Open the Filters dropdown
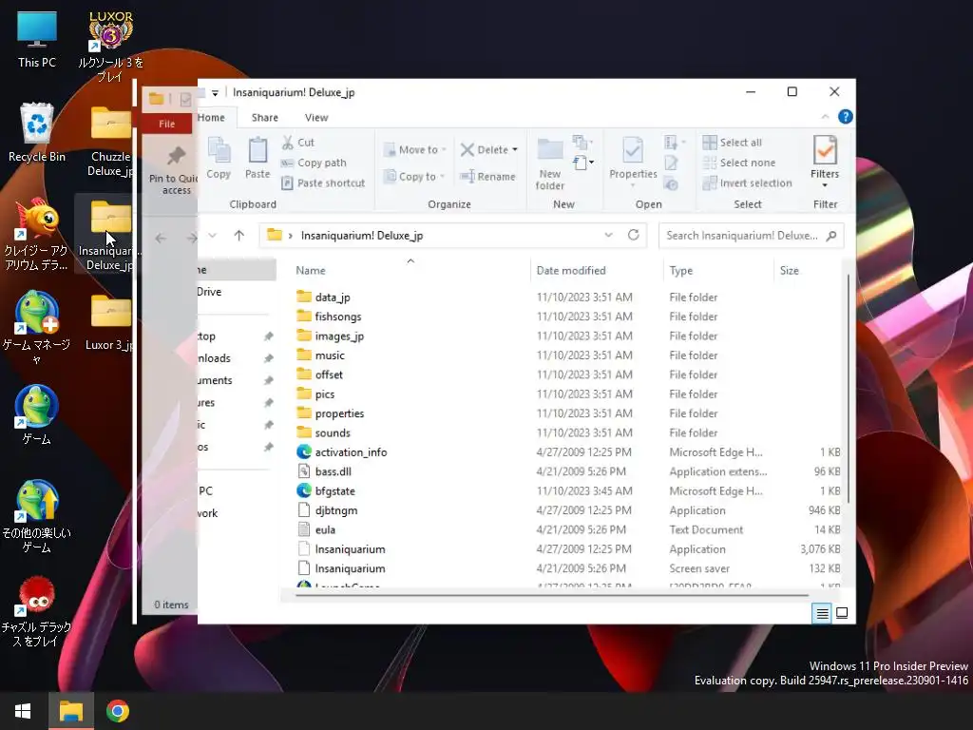Screen dimensions: 973x730 (x=825, y=162)
